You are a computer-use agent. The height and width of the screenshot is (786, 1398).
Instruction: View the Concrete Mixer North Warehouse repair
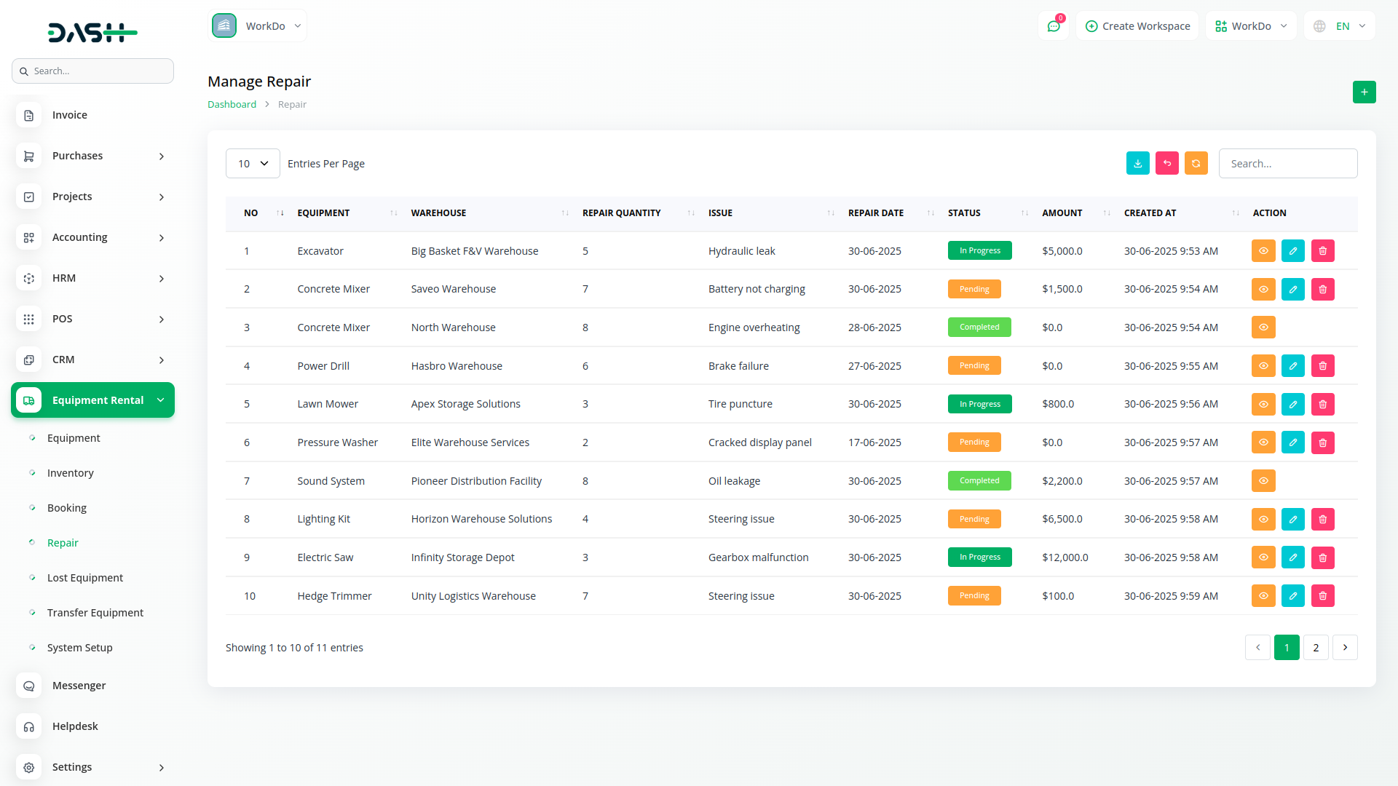1263,327
